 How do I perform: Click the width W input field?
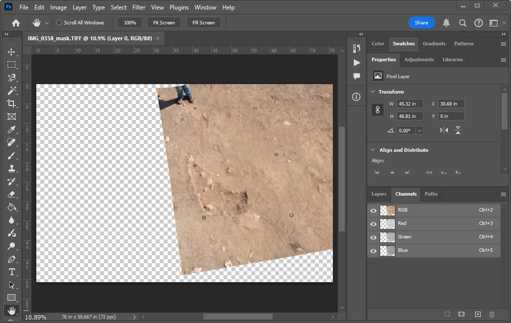click(x=409, y=104)
